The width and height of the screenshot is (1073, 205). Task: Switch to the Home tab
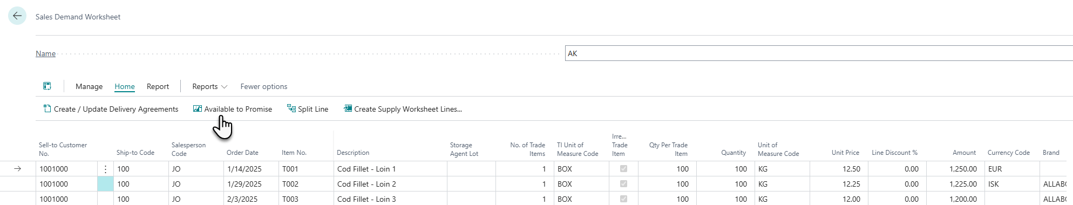click(125, 86)
